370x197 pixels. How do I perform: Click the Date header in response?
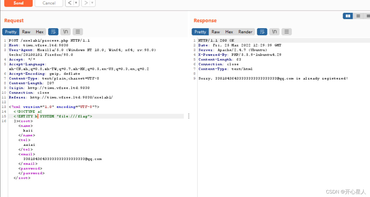pos(240,45)
